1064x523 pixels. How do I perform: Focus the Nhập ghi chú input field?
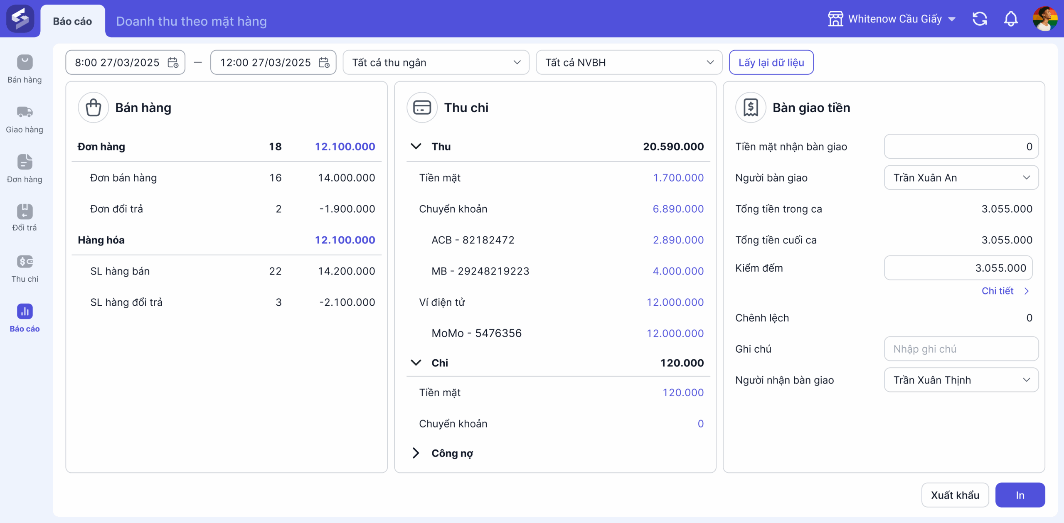pos(961,349)
